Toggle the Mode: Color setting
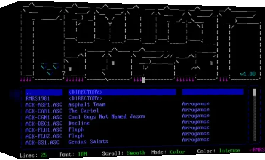The height and width of the screenshot is (160, 265). (x=168, y=152)
